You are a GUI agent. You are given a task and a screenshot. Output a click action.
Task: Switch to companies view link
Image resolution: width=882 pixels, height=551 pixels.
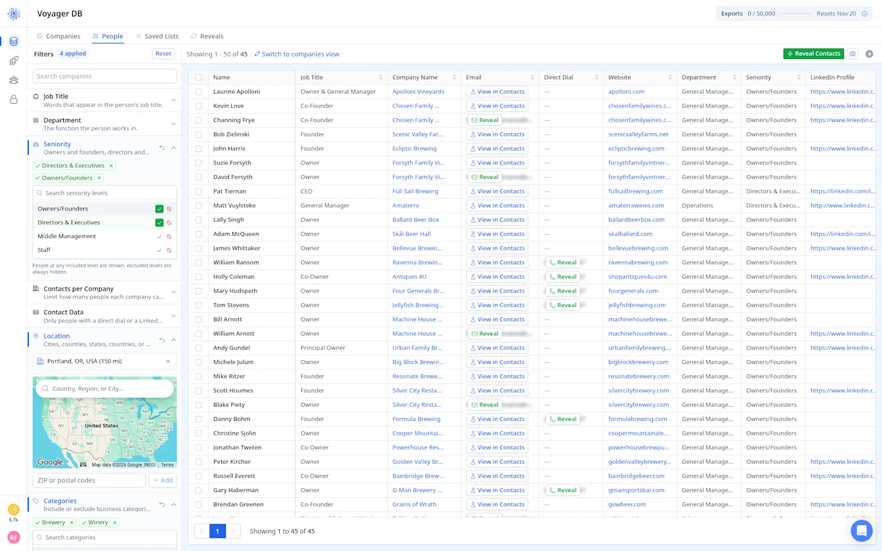[x=297, y=54]
